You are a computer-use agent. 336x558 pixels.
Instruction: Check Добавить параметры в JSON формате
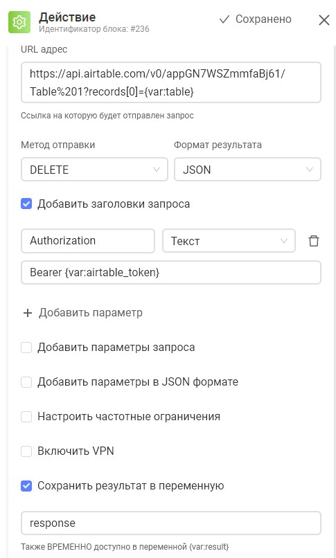(x=26, y=382)
